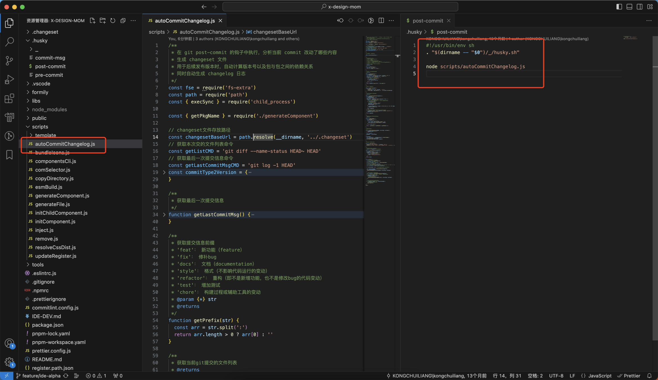This screenshot has height=380, width=658.
Task: Toggle the bottom panel visibility
Action: [x=629, y=7]
